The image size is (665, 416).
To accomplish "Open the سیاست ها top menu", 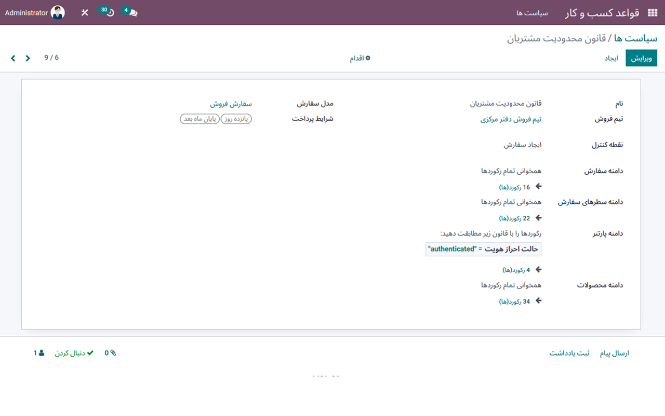I will pyautogui.click(x=532, y=14).
